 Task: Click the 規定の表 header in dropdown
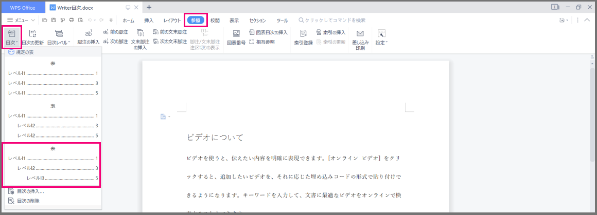53,52
